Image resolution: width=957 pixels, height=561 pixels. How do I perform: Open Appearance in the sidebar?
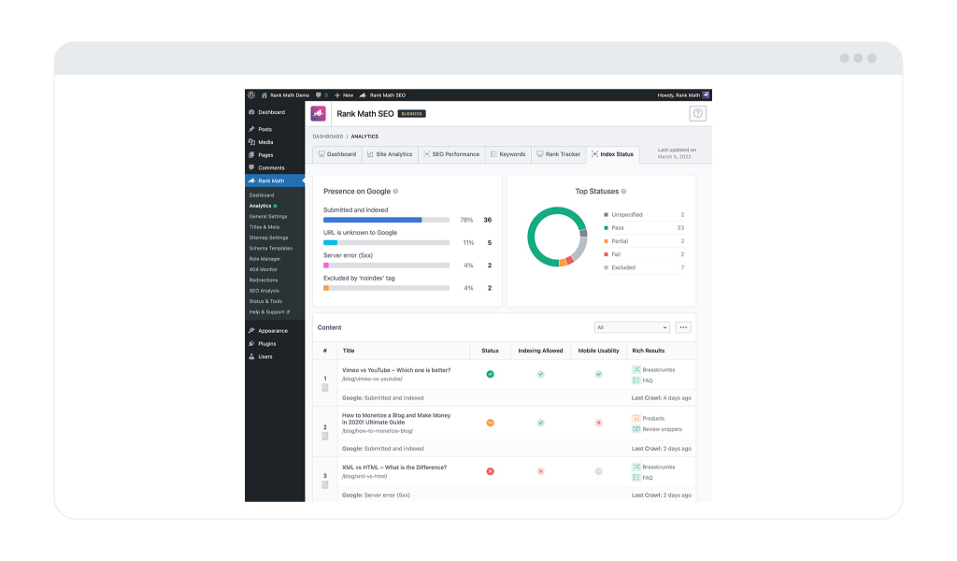click(275, 331)
